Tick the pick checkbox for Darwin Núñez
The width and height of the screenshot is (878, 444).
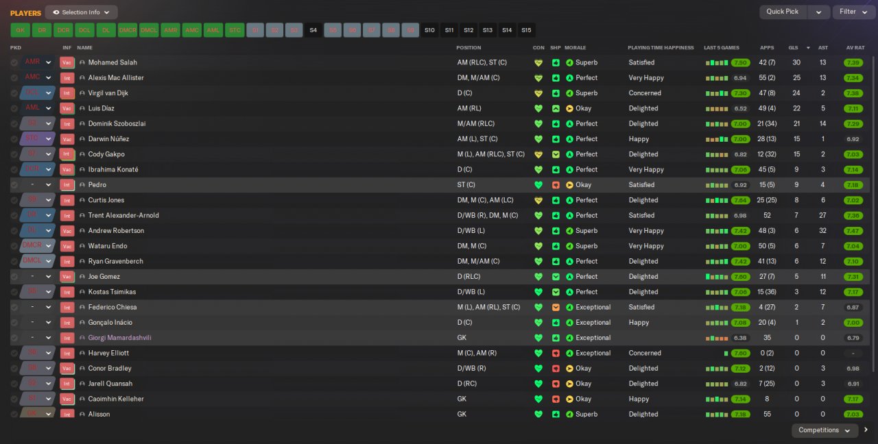coord(14,139)
